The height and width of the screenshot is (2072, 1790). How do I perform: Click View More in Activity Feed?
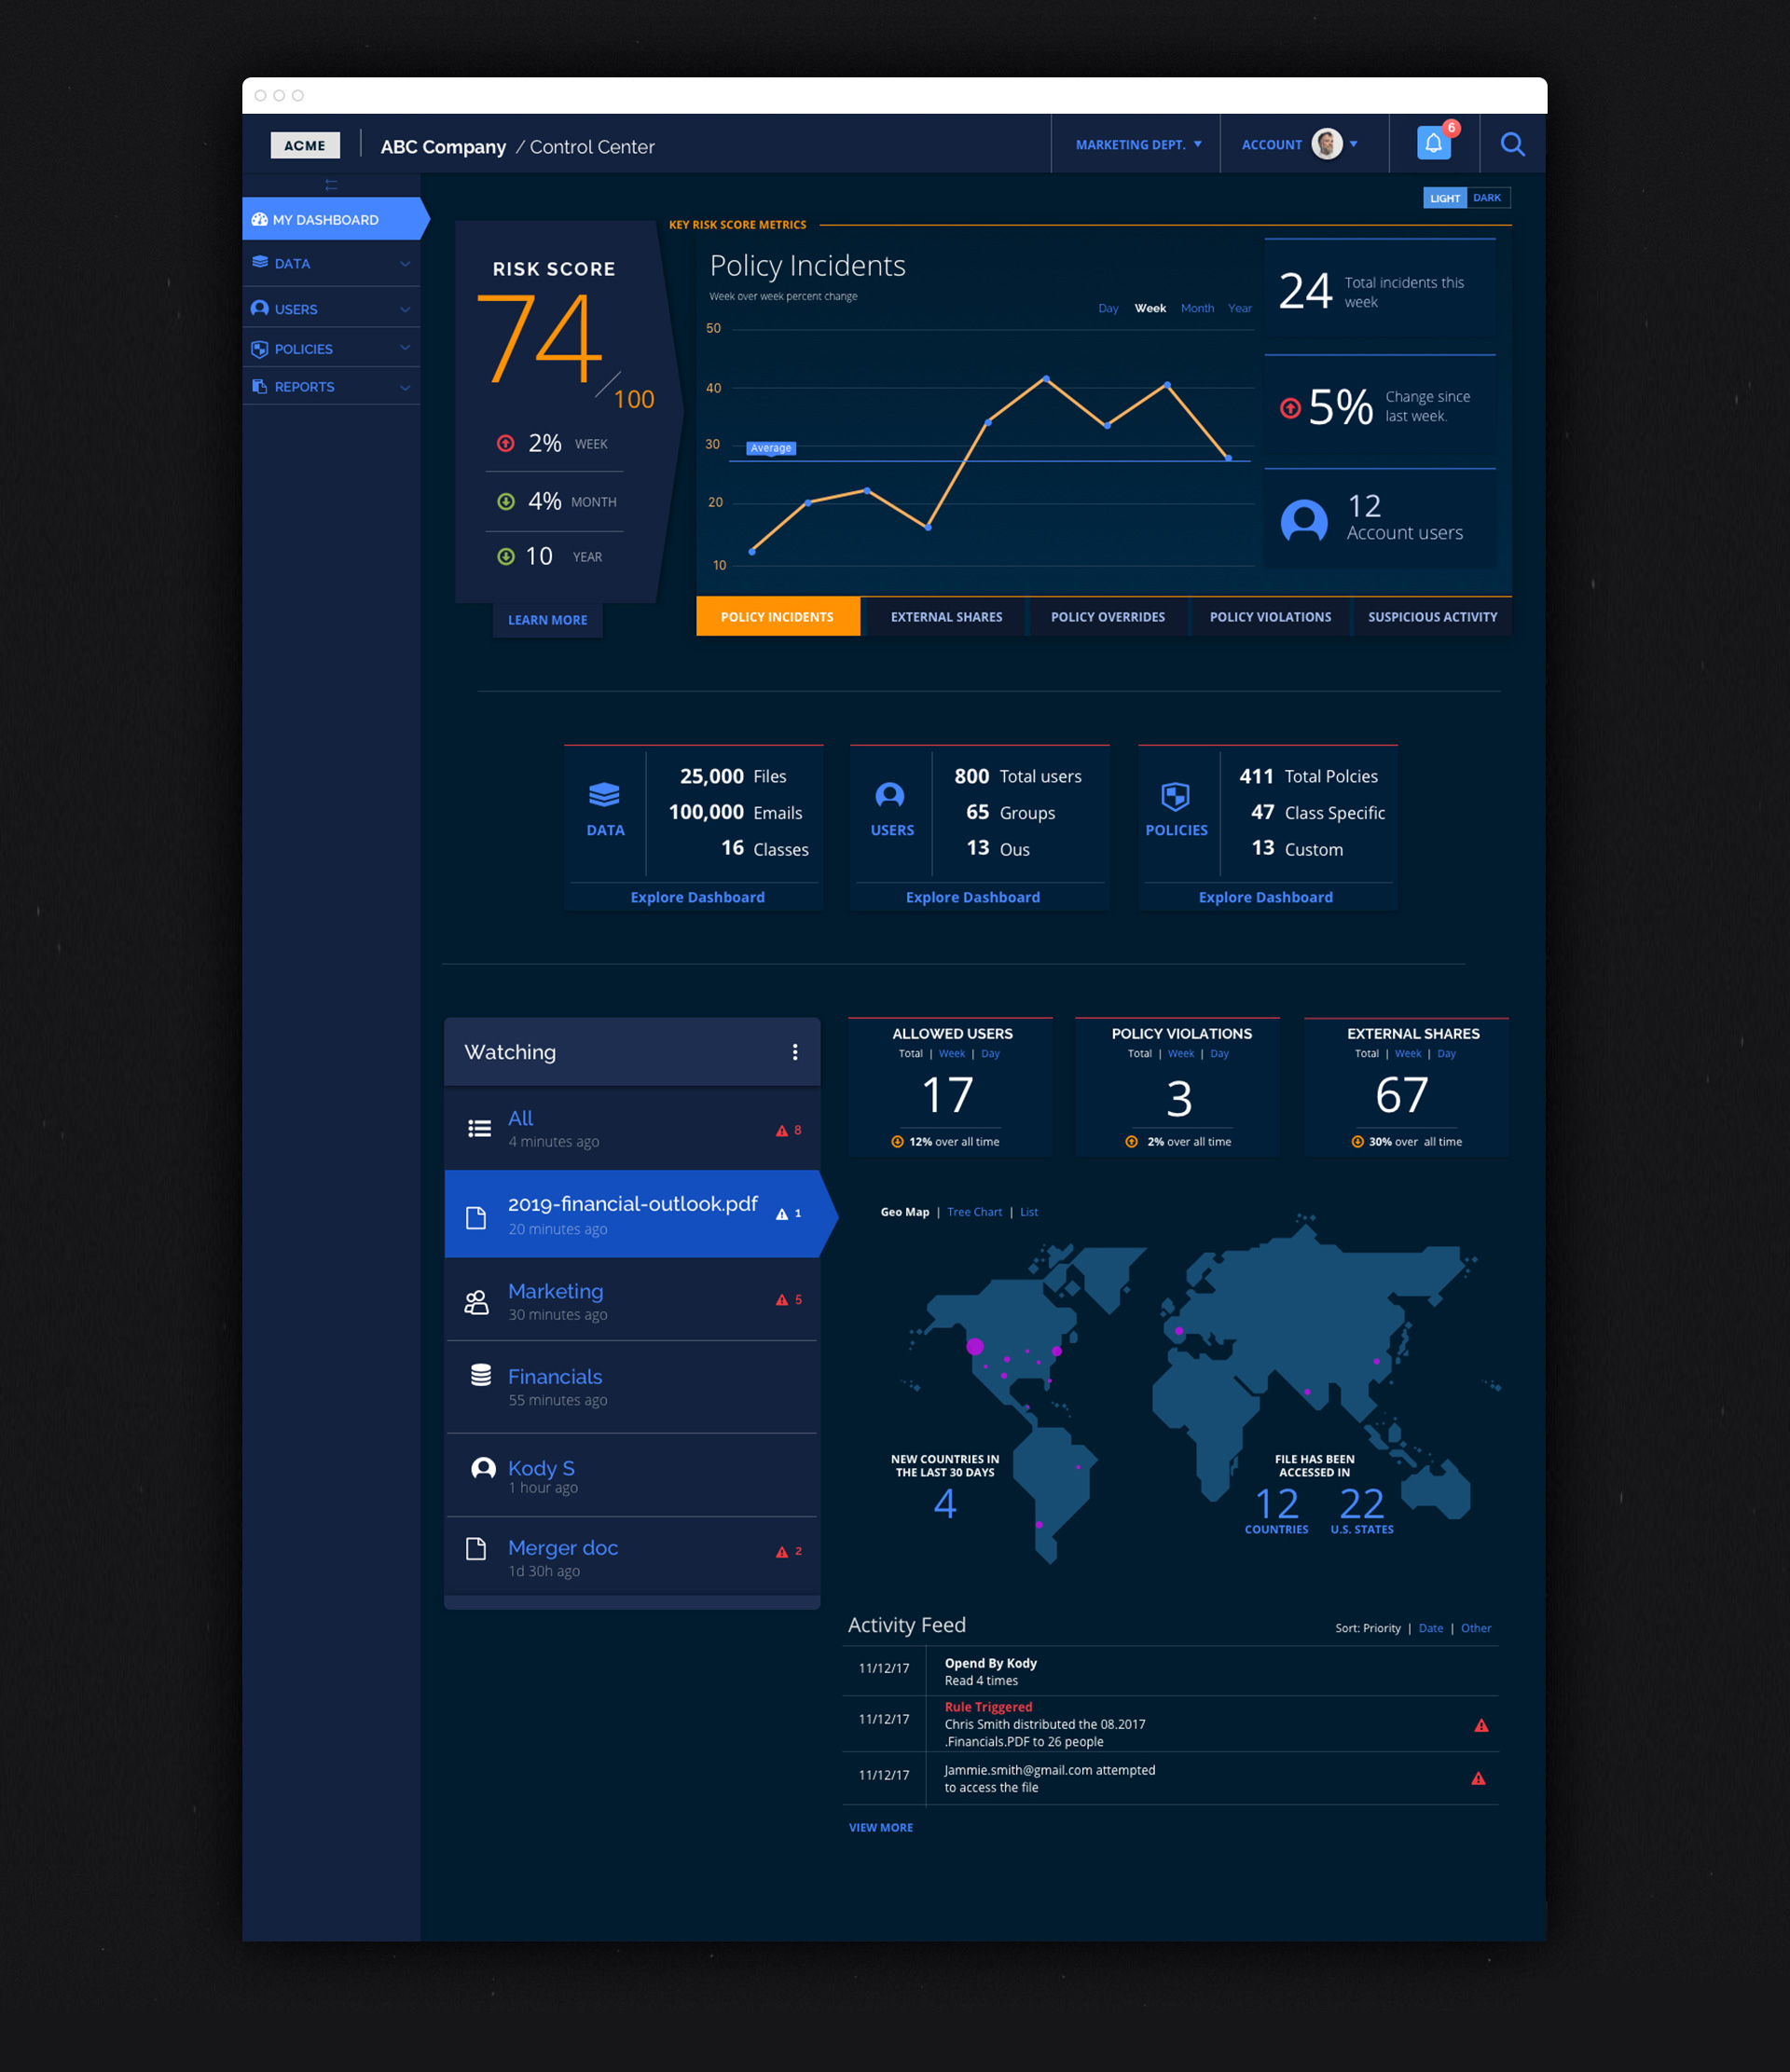pyautogui.click(x=880, y=1827)
